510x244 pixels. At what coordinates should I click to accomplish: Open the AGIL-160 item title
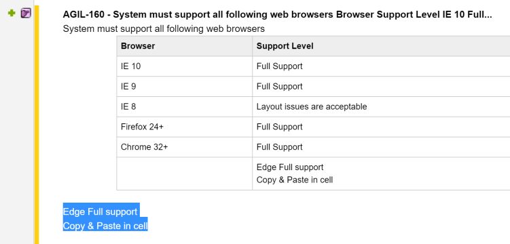click(x=277, y=15)
